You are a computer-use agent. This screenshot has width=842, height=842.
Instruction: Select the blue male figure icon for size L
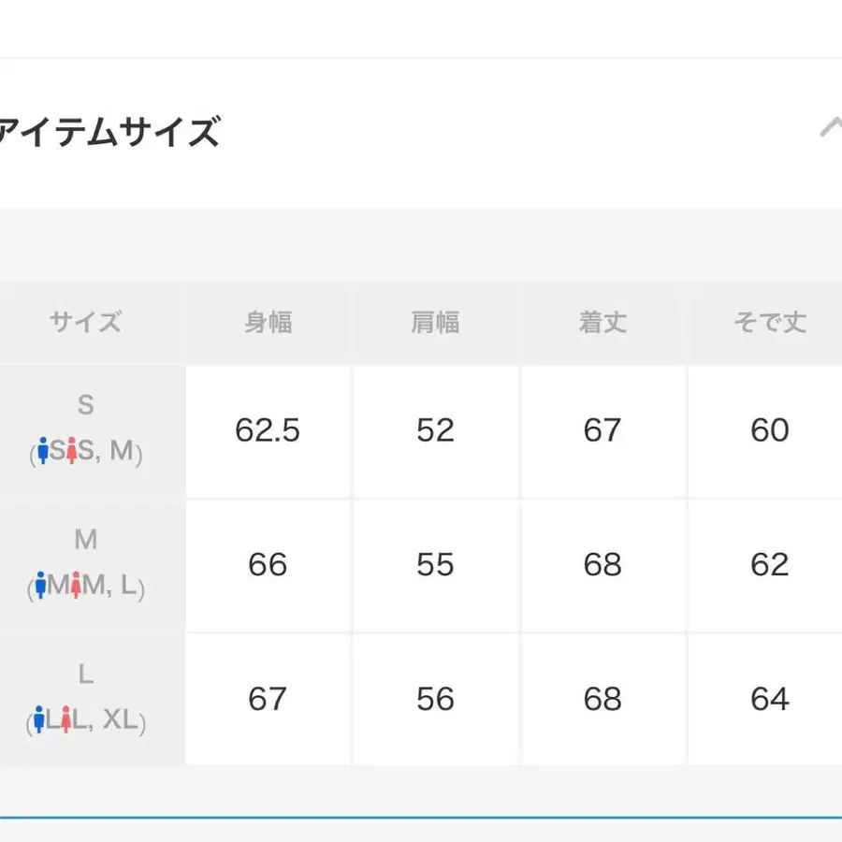tap(40, 719)
